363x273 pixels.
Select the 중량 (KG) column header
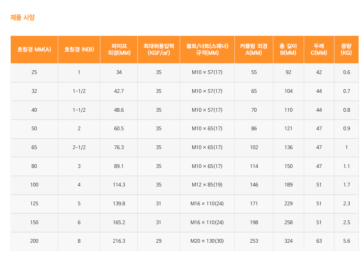(x=346, y=50)
